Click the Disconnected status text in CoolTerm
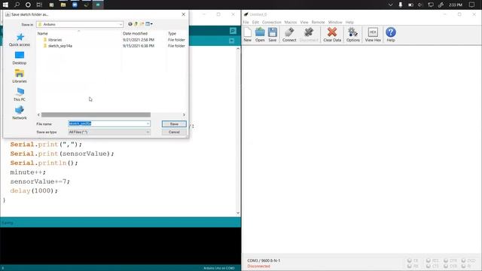 (x=258, y=266)
